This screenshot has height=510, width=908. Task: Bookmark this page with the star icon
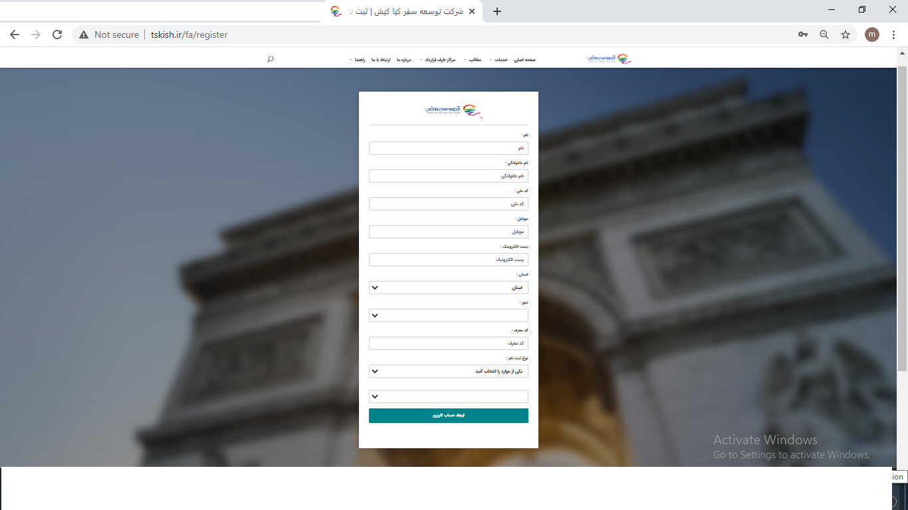846,35
